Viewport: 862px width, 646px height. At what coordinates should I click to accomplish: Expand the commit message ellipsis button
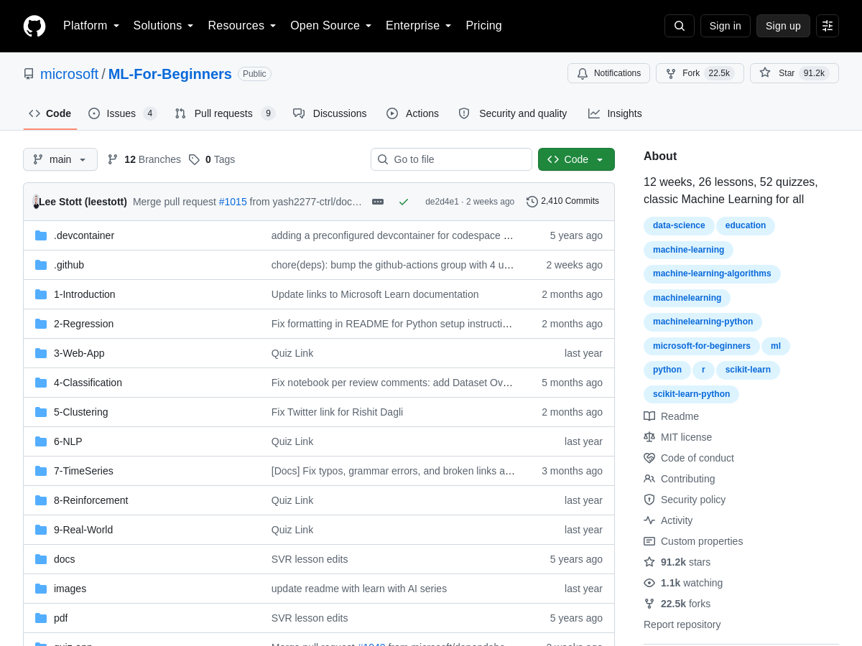coord(378,202)
